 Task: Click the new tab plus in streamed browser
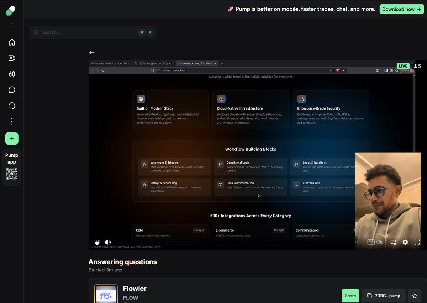pyautogui.click(x=222, y=63)
